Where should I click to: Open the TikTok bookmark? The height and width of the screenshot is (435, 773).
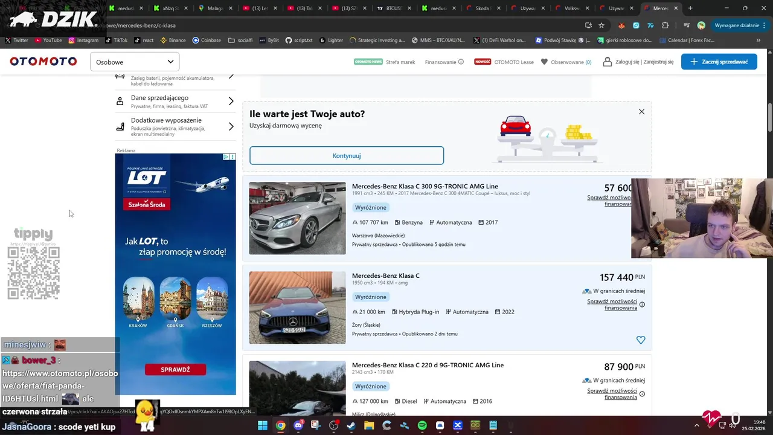[x=117, y=40]
